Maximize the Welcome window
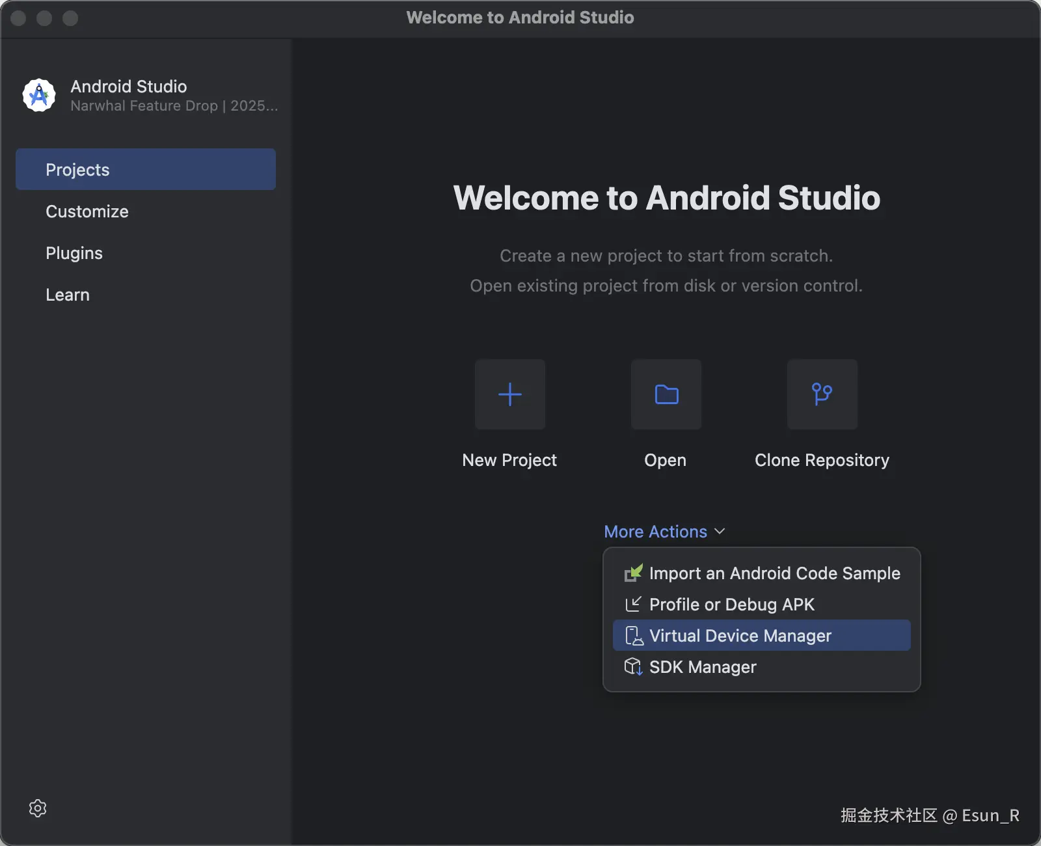The height and width of the screenshot is (846, 1041). [x=70, y=18]
